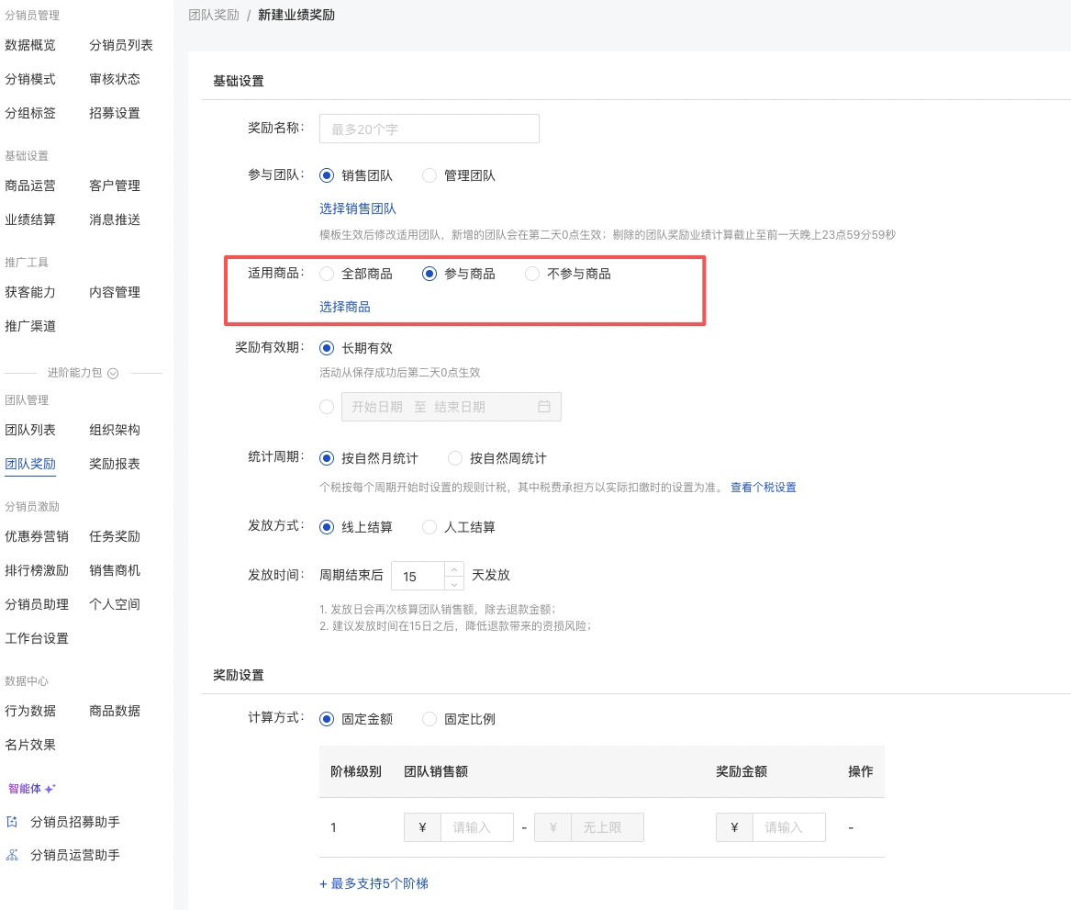The width and height of the screenshot is (1071, 910).
Task: Go to 奖励报表 in sidebar menu
Action: pyautogui.click(x=115, y=464)
